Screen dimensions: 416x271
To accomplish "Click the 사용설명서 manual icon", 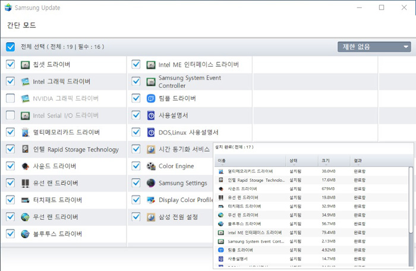I will [x=151, y=115].
